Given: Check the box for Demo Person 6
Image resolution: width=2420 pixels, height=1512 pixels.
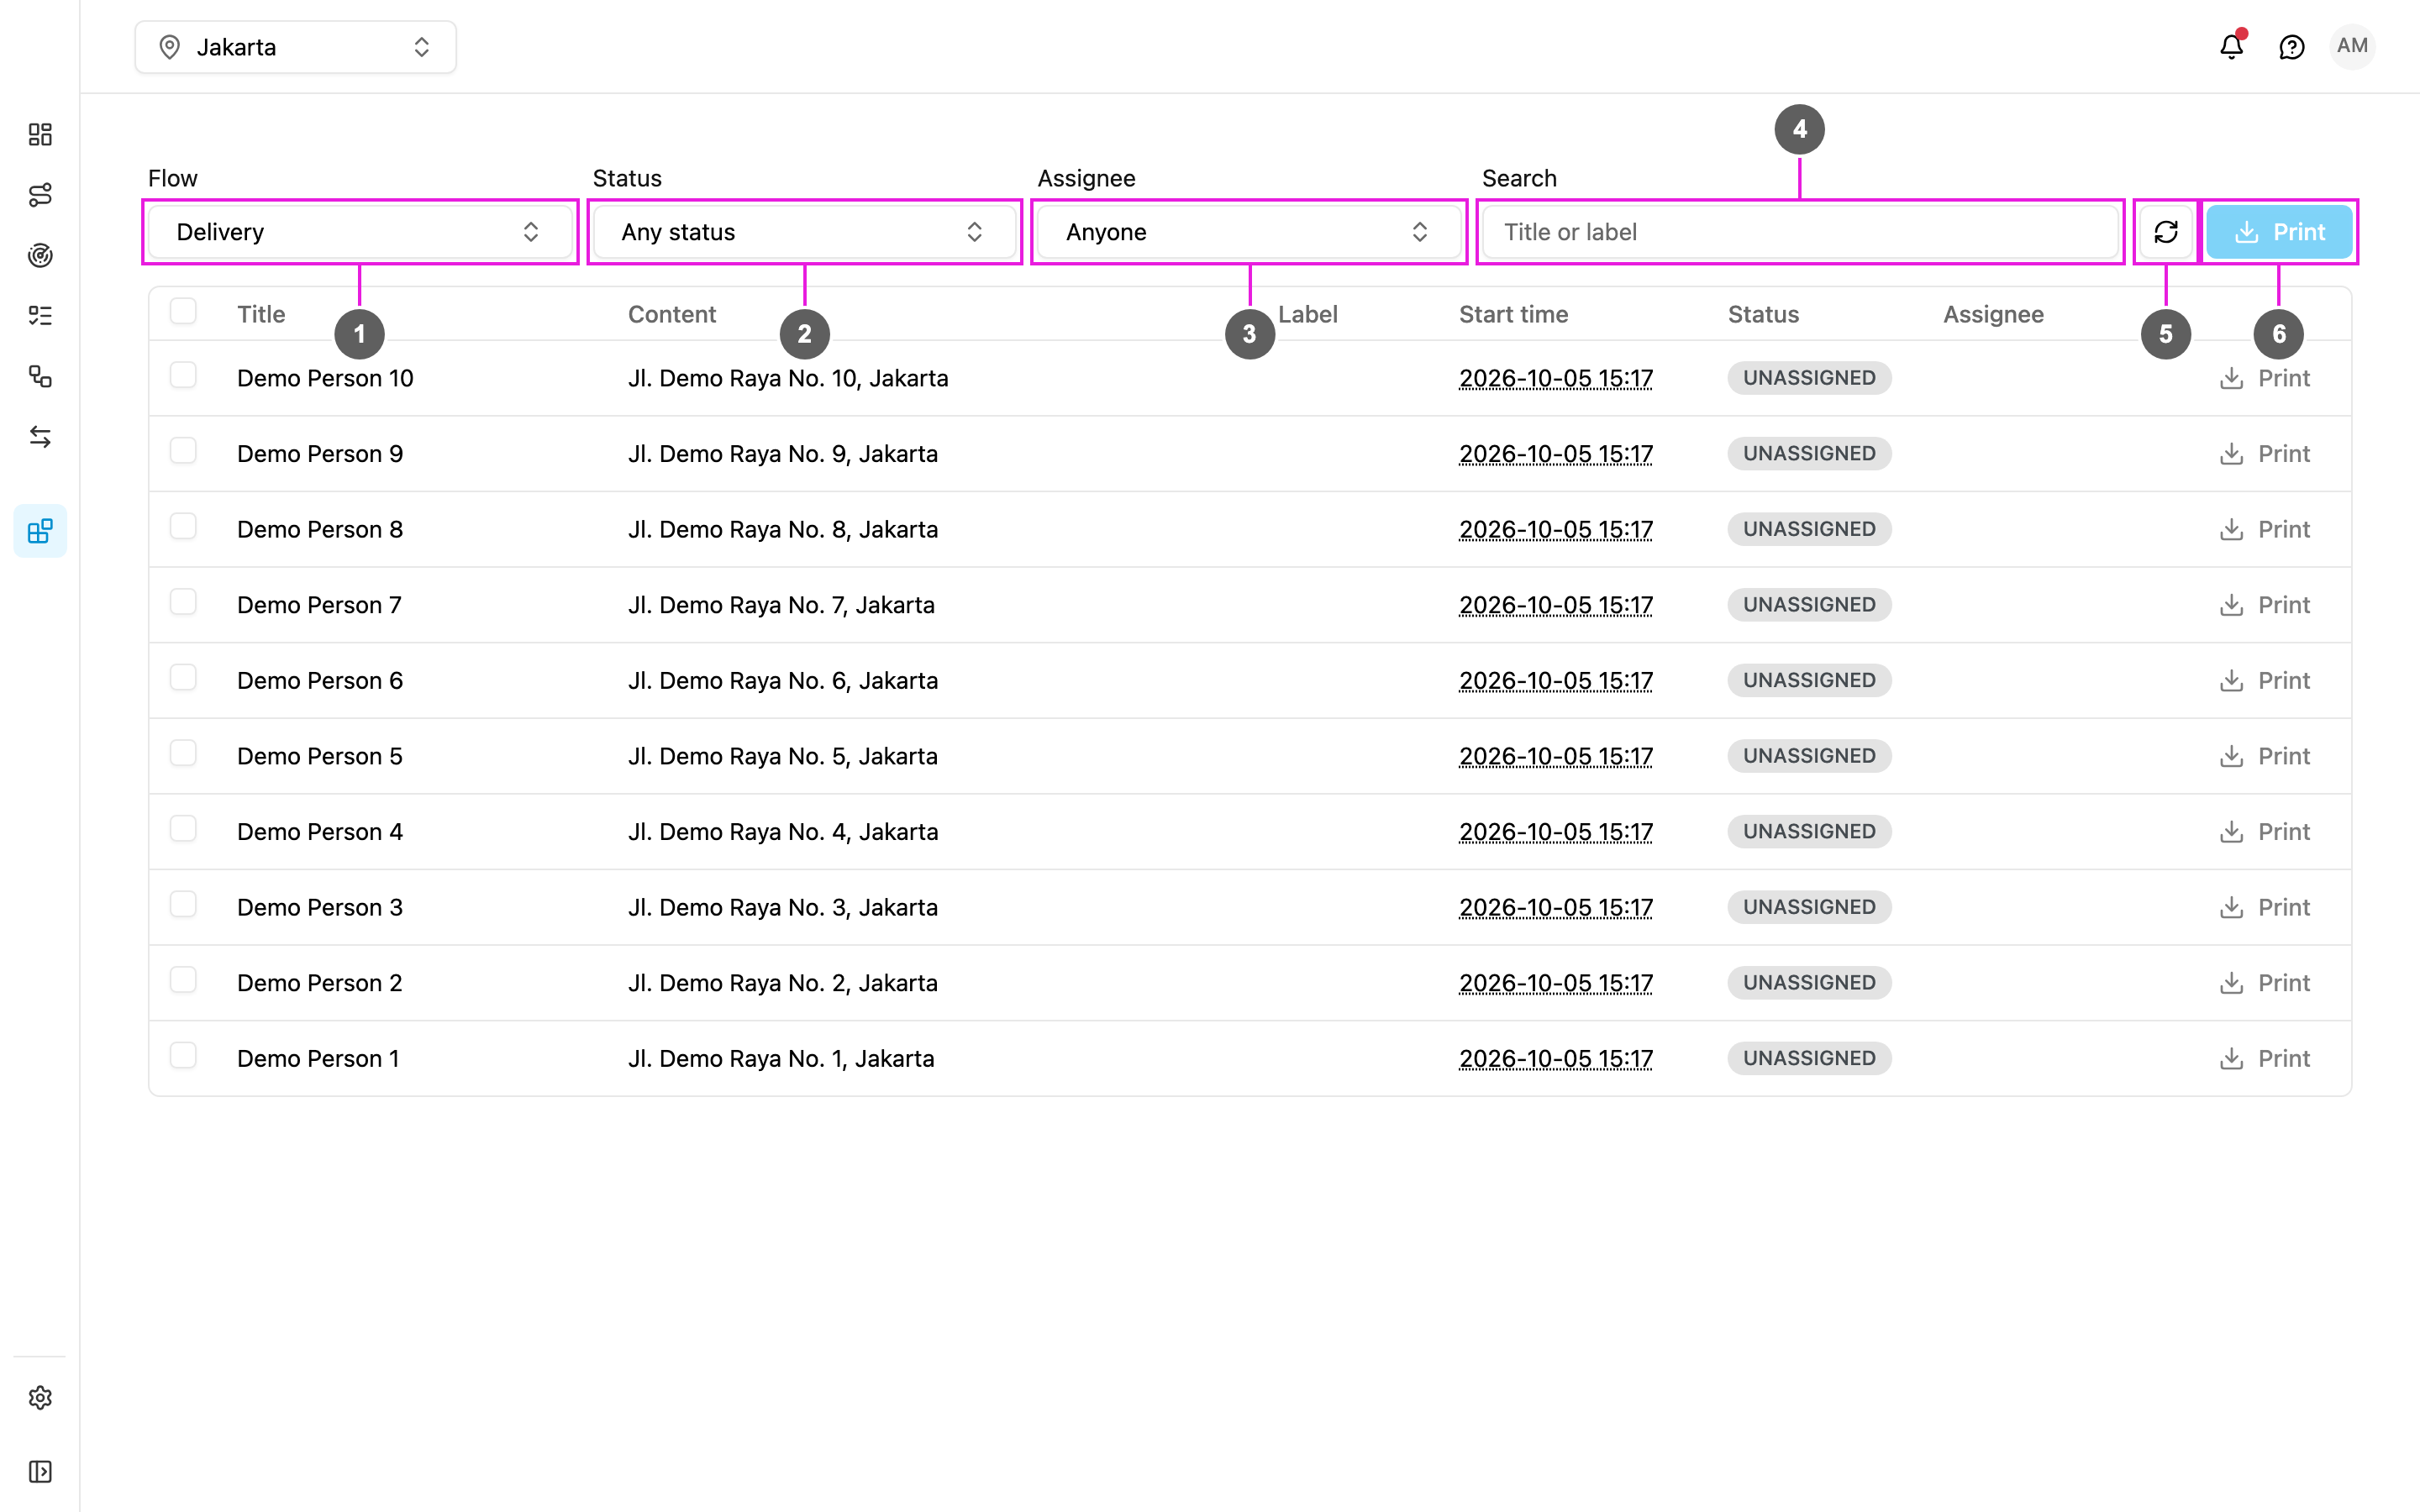Looking at the screenshot, I should [183, 678].
